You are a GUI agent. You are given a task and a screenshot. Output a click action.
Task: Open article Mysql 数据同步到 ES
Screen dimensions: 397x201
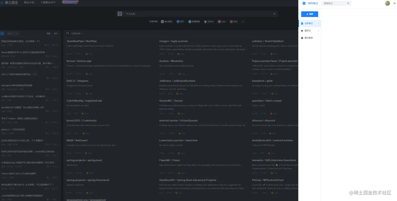[23, 52]
